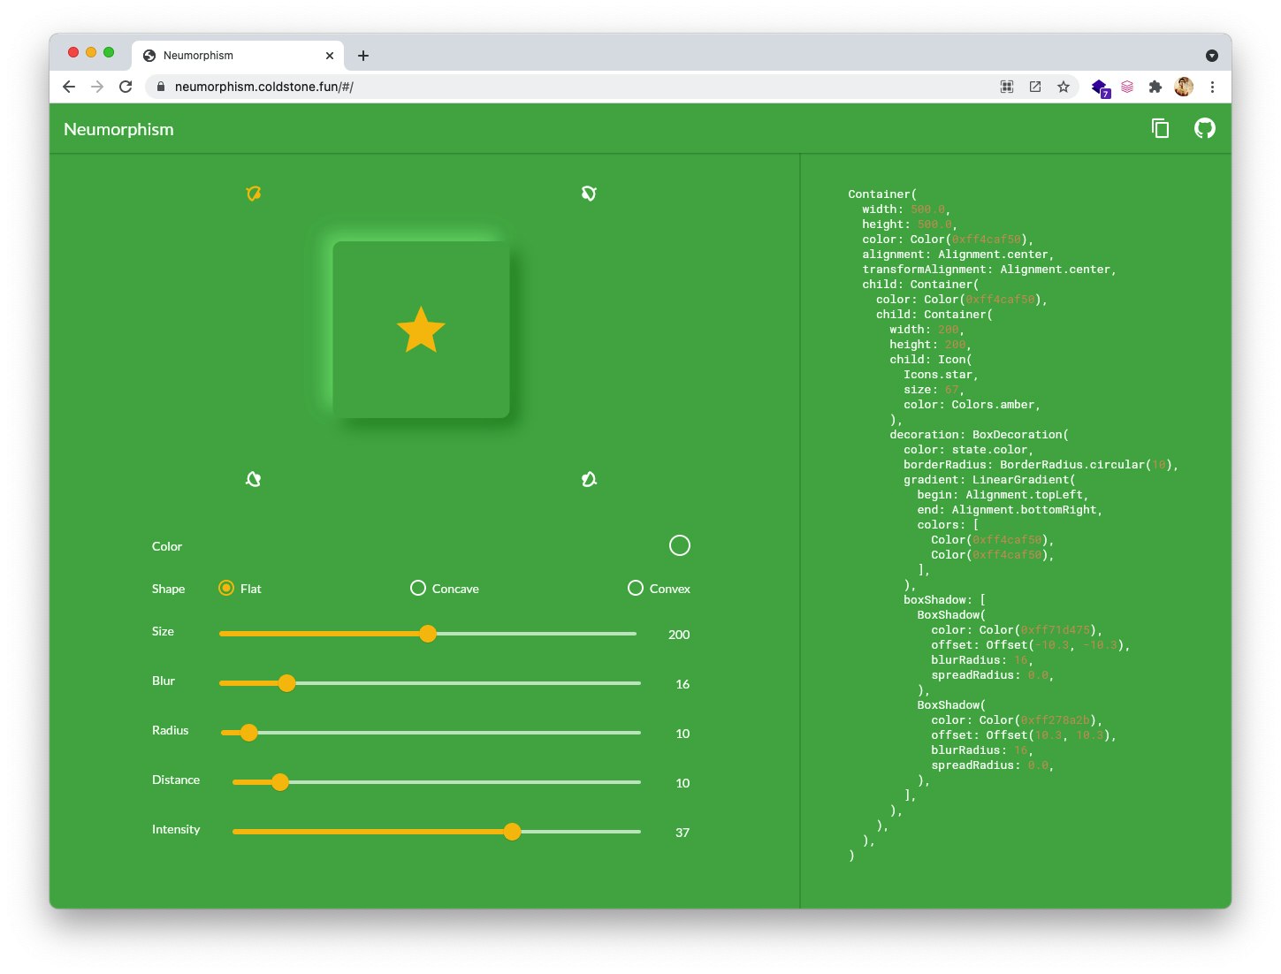
Task: Click the bookmark star icon in the address bar
Action: [x=1064, y=87]
